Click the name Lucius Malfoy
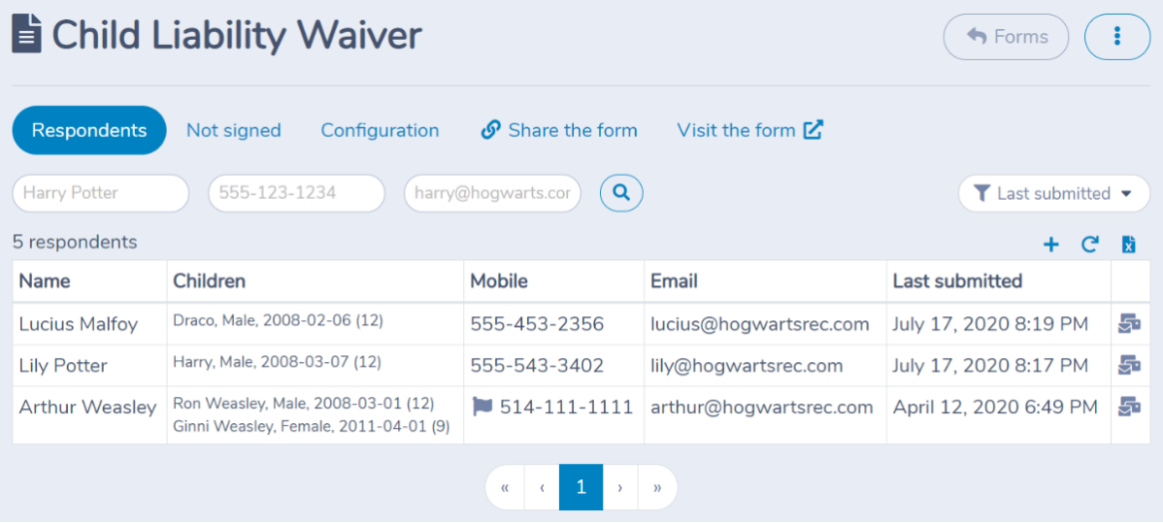 coord(79,324)
